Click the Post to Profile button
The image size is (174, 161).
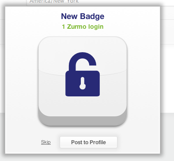coord(88,142)
